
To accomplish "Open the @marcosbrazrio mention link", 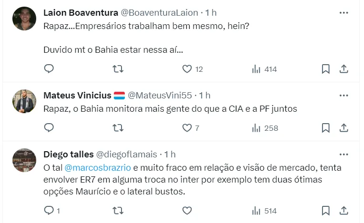I will 97,167.
